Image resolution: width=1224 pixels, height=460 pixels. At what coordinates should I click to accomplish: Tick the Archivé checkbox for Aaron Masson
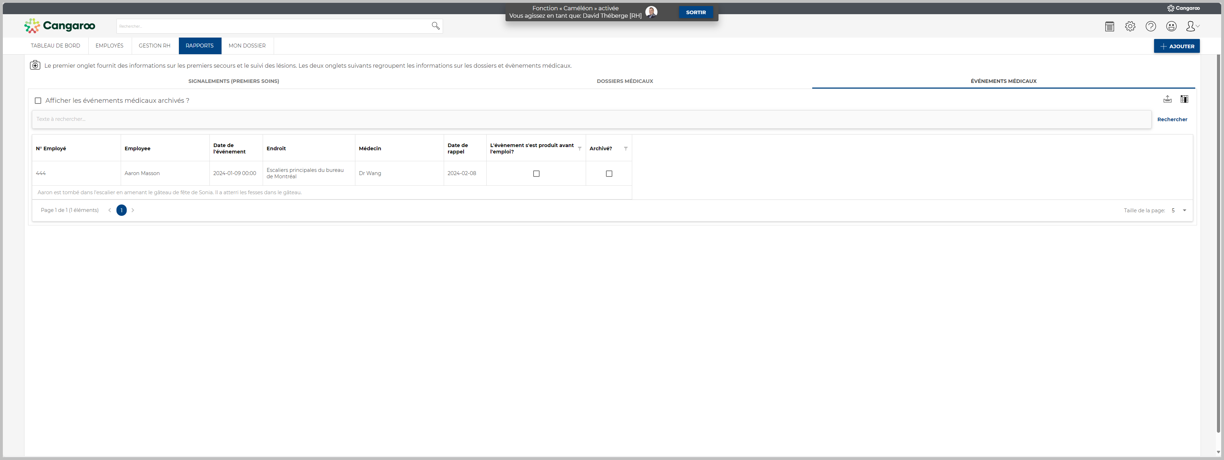(x=609, y=174)
